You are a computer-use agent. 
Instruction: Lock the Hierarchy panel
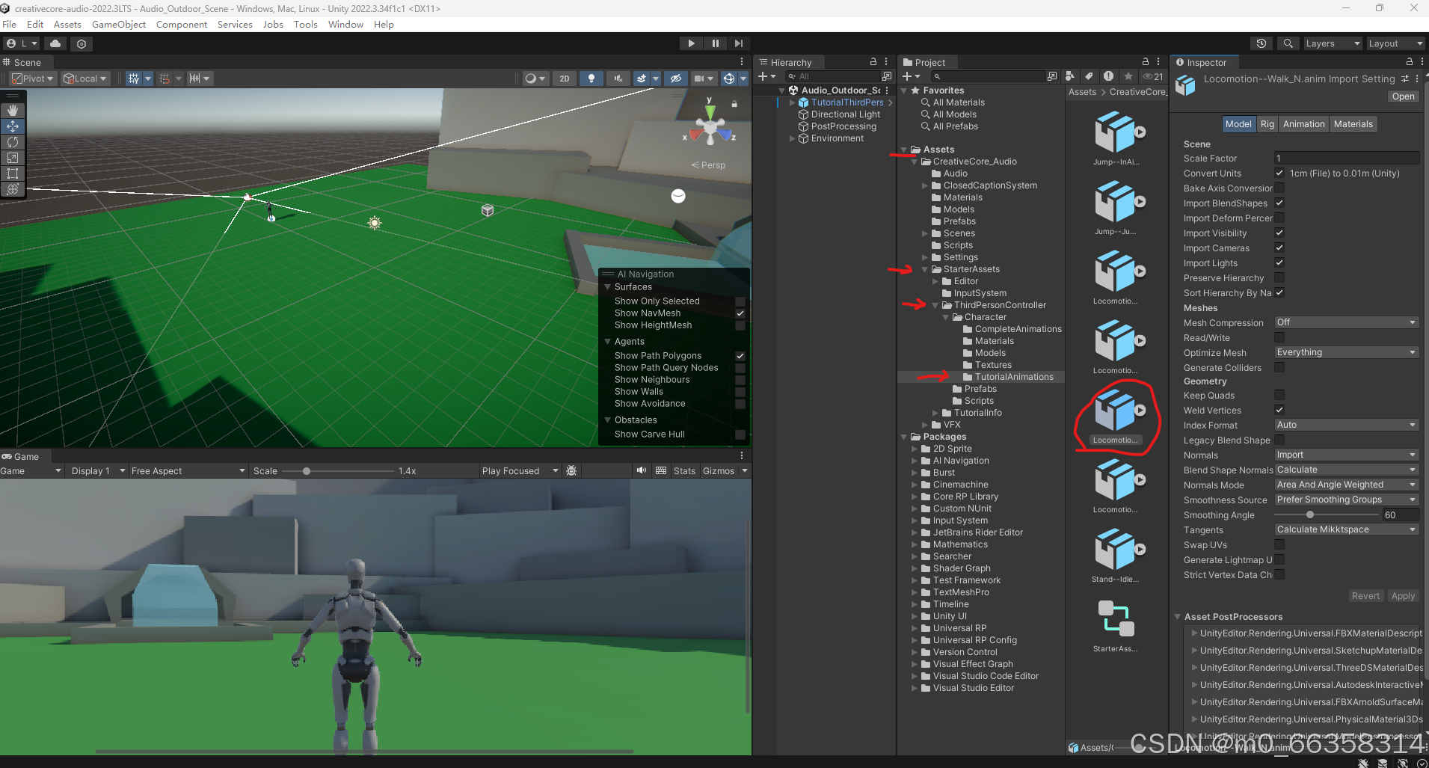[873, 62]
